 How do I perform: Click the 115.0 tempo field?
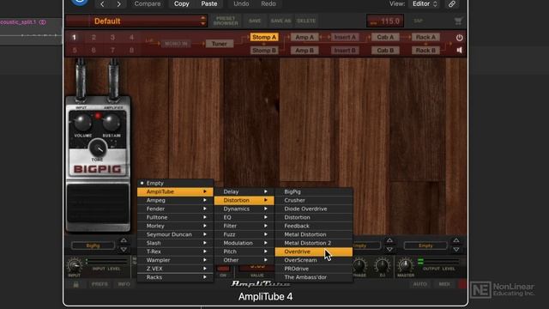pyautogui.click(x=385, y=21)
